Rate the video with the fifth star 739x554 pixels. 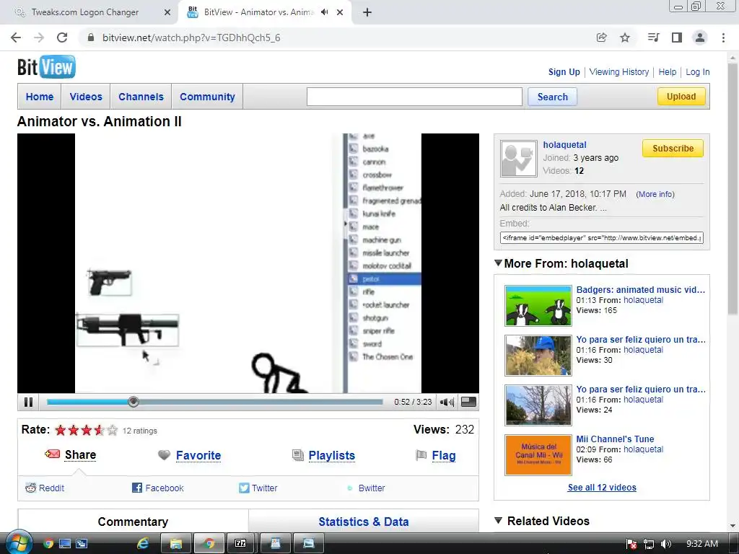(x=112, y=430)
